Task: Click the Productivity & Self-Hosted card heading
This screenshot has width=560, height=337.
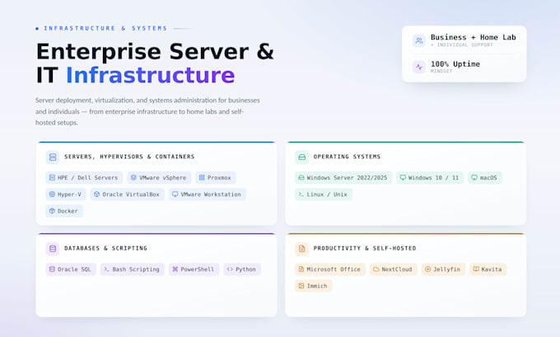Action: coord(365,248)
